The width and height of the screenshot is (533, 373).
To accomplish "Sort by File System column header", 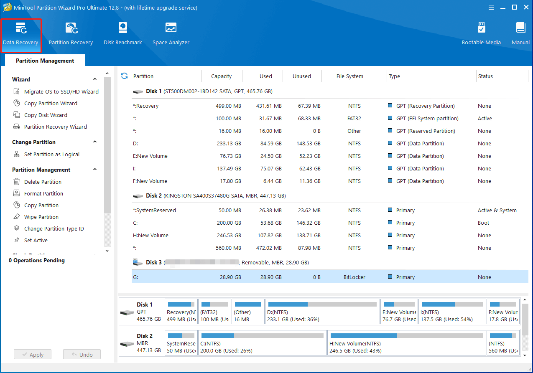I will click(350, 76).
